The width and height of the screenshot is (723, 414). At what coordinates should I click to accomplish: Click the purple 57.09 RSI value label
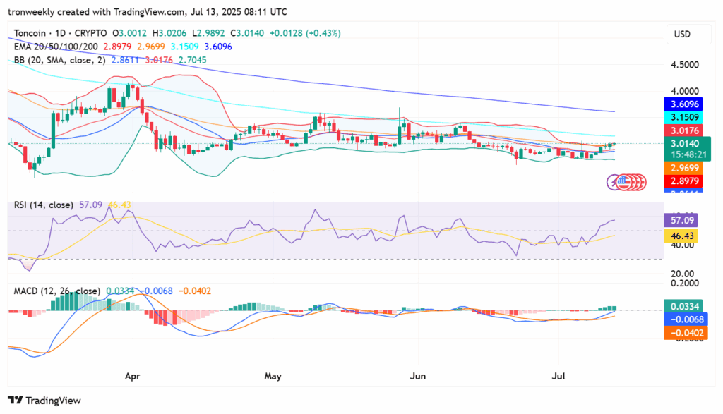pyautogui.click(x=681, y=220)
